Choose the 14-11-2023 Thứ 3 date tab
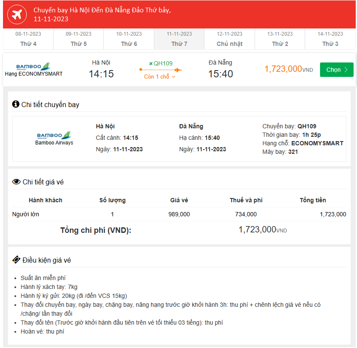Screen dimensions: 357x348 coord(330,39)
